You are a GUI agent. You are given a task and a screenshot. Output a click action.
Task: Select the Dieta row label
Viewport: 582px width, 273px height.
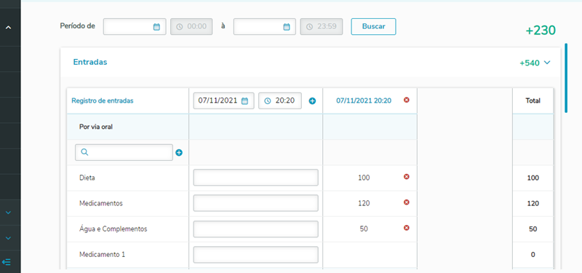[87, 178]
